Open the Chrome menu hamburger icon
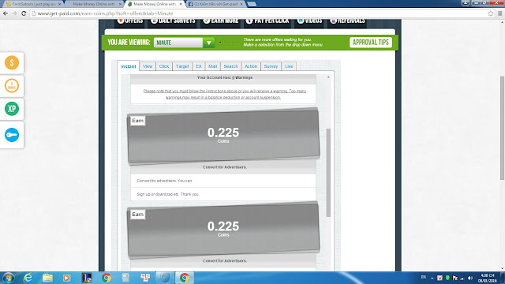Image resolution: width=505 pixels, height=284 pixels. (x=499, y=13)
